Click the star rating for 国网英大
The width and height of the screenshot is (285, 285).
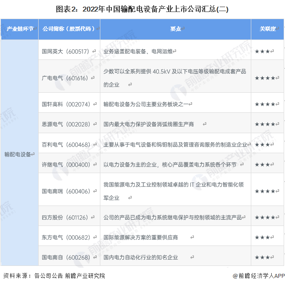point(262,51)
